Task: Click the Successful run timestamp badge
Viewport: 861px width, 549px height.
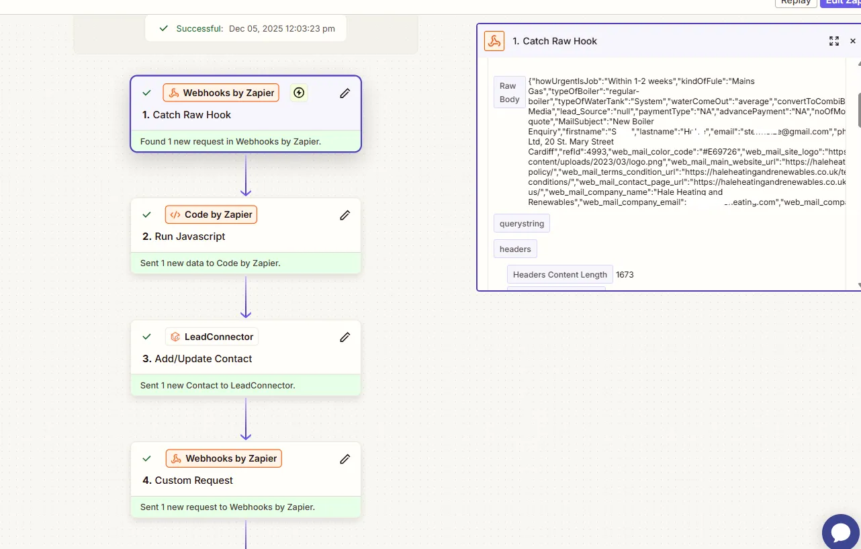Action: [246, 29]
